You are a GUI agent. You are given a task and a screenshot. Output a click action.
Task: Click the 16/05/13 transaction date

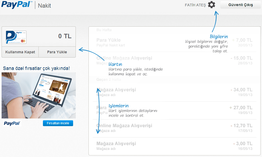pyautogui.click(x=245, y=149)
